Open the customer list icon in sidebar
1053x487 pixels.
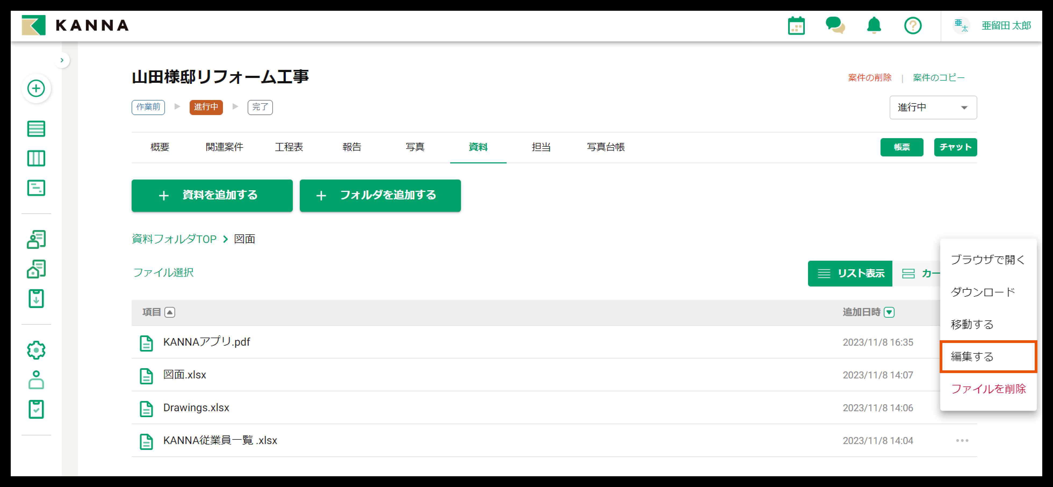(x=36, y=240)
